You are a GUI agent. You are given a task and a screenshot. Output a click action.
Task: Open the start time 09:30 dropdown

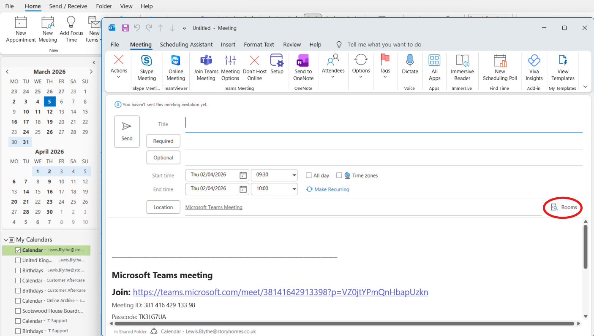[x=294, y=175]
